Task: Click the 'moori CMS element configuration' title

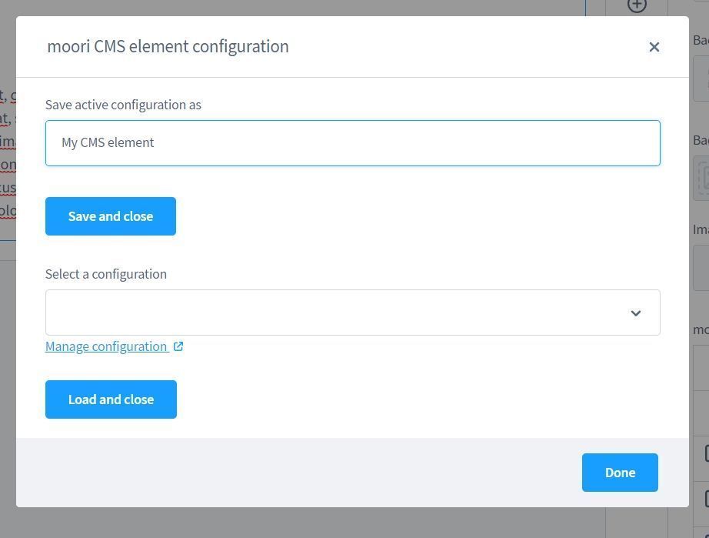Action: (x=168, y=46)
